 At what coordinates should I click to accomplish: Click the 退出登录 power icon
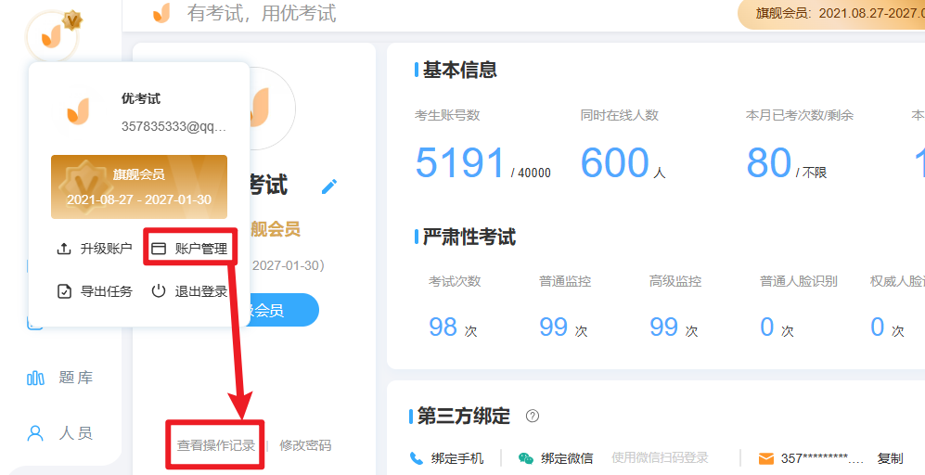[x=158, y=291]
